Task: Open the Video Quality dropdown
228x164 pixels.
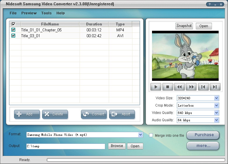Action: (216, 112)
